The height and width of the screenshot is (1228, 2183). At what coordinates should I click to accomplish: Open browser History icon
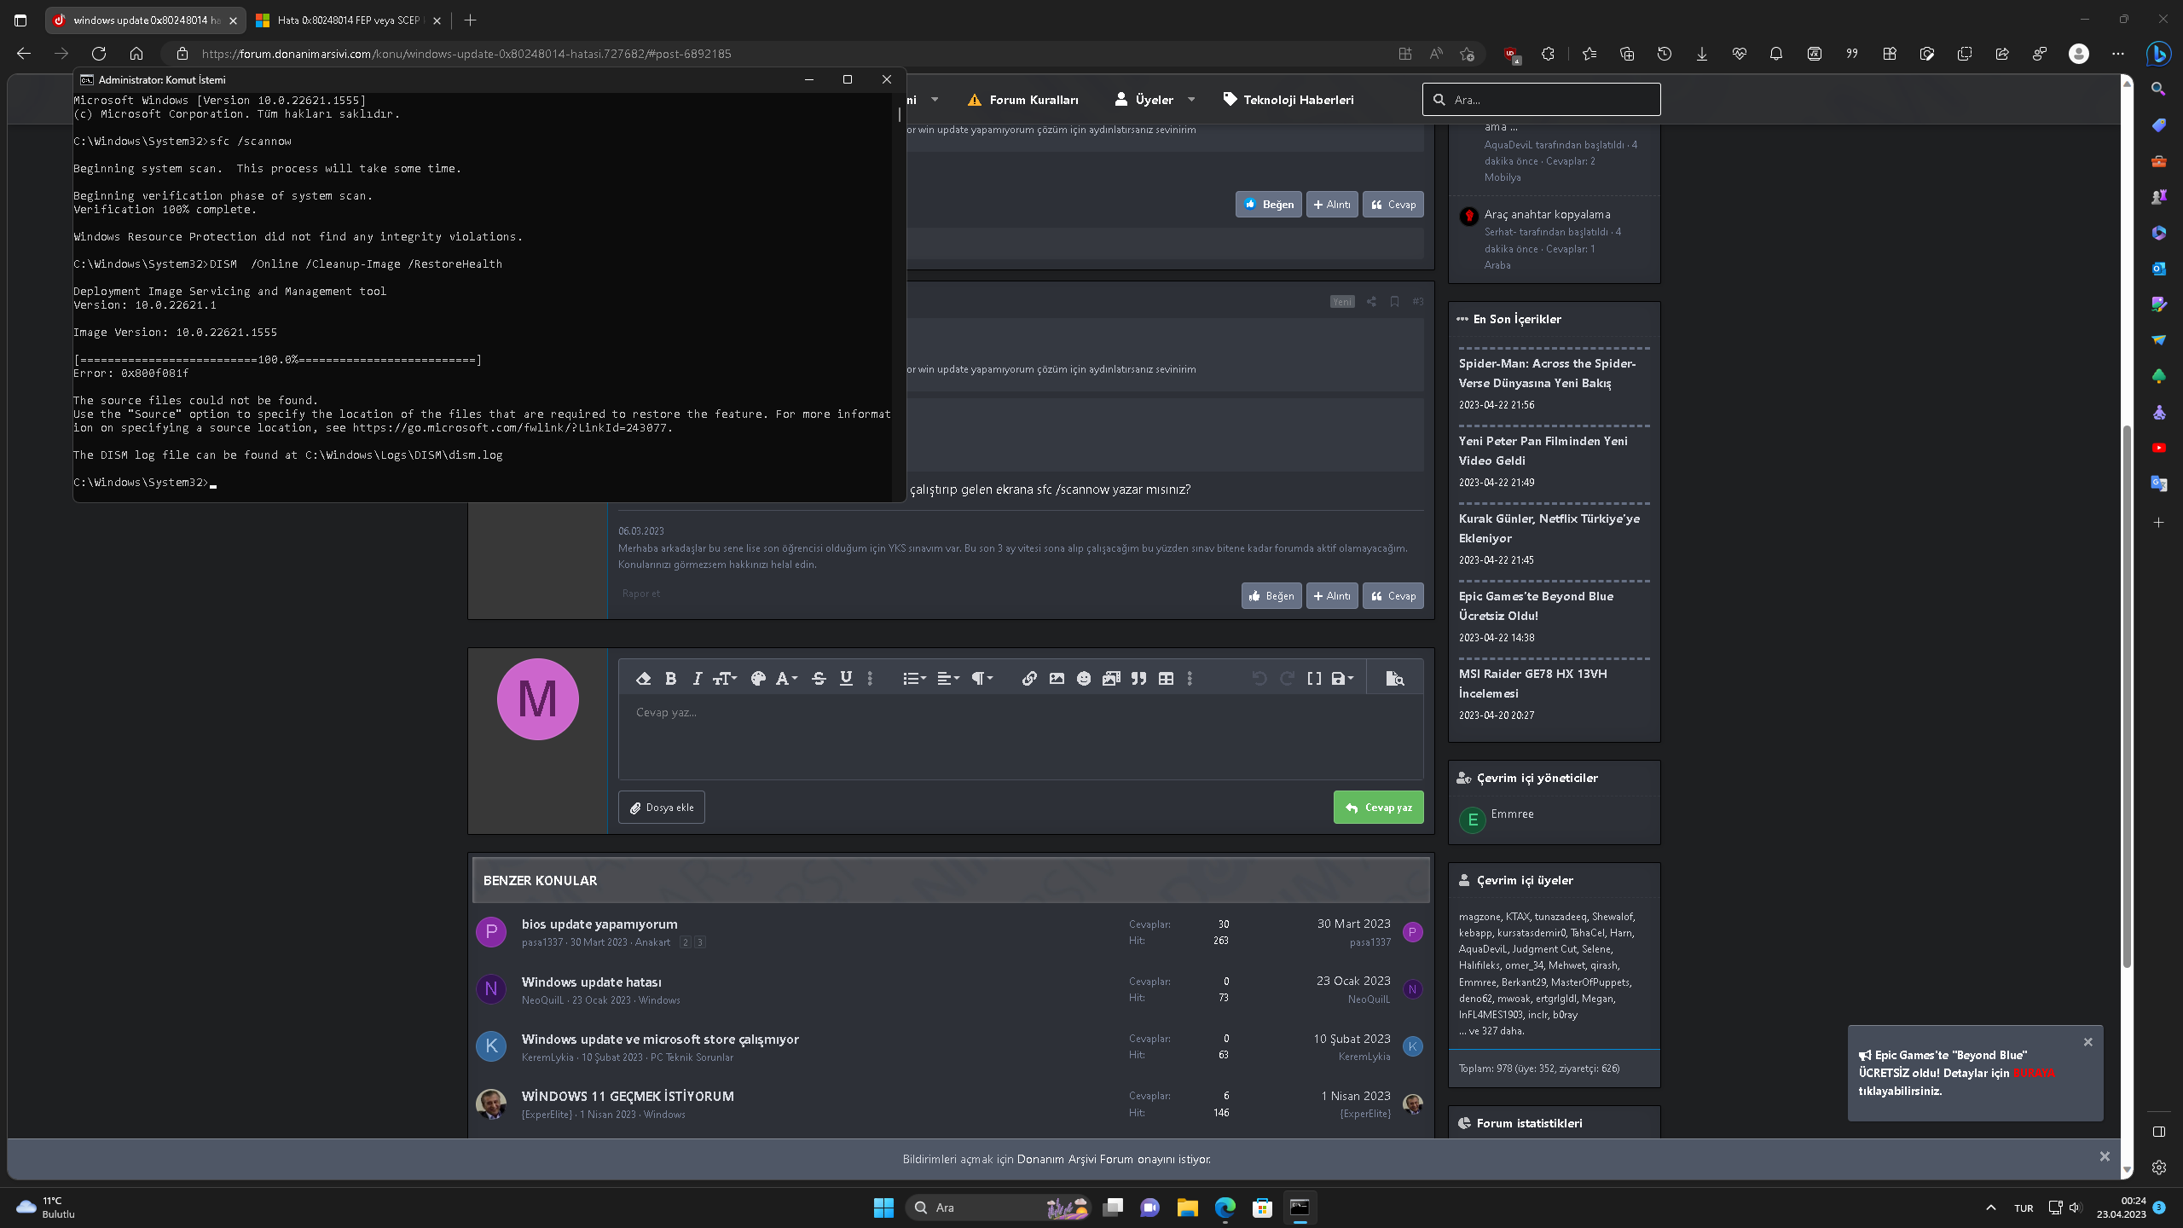pos(1664,54)
